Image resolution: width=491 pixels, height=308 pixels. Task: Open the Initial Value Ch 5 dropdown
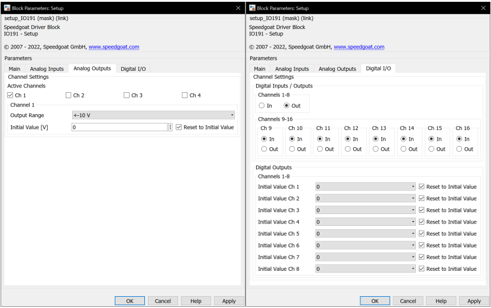[365, 234]
